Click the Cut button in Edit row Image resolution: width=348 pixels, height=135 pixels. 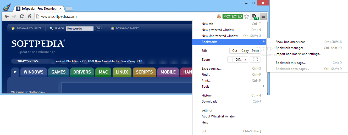click(235, 51)
